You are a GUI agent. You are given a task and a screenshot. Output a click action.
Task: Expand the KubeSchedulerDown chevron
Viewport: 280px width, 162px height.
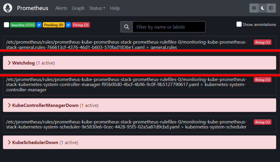9,142
